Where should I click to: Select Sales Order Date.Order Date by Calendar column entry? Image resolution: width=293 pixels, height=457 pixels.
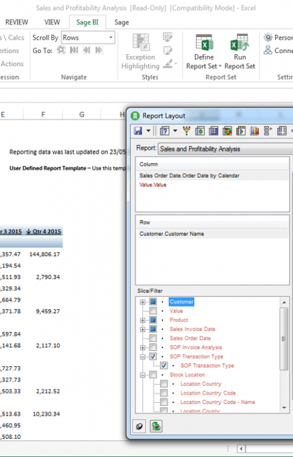pos(213,175)
